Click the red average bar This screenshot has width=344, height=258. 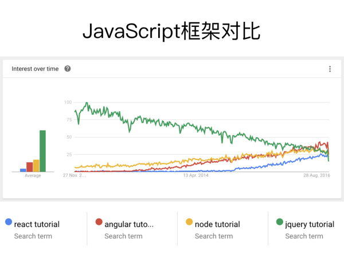pos(30,167)
